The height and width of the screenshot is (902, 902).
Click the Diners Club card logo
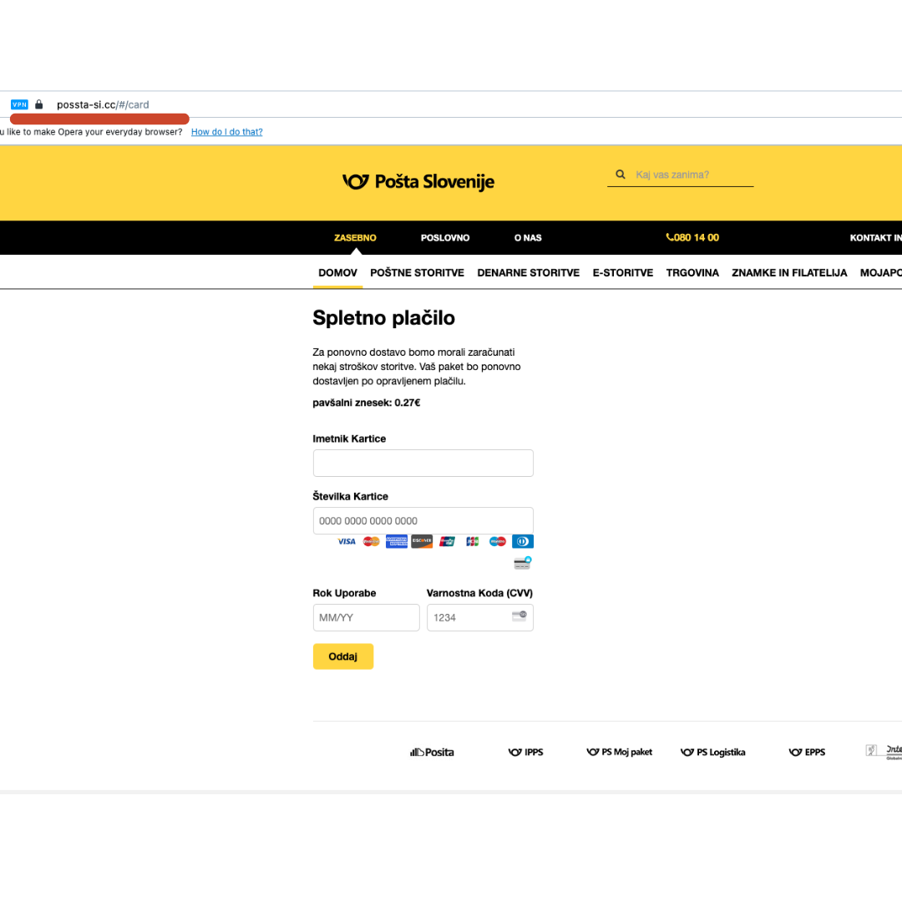(522, 541)
